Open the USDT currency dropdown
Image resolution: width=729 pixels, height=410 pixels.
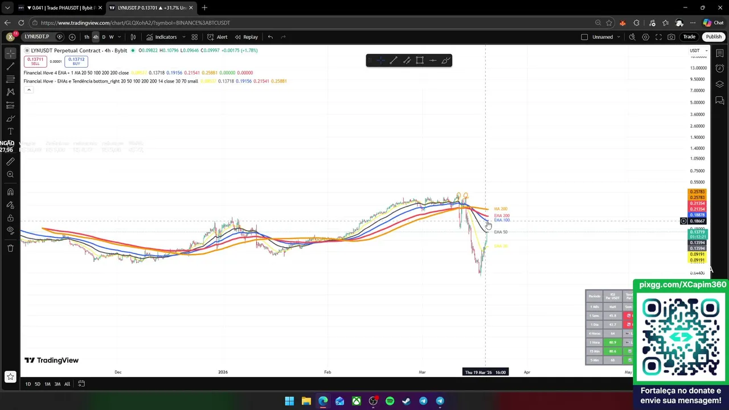699,51
